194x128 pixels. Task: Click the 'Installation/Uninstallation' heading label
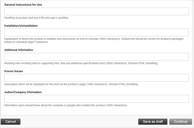tap(21, 26)
